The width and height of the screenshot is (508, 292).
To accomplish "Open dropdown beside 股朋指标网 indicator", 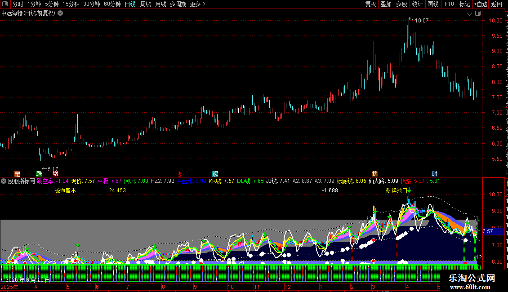I will tap(4, 181).
